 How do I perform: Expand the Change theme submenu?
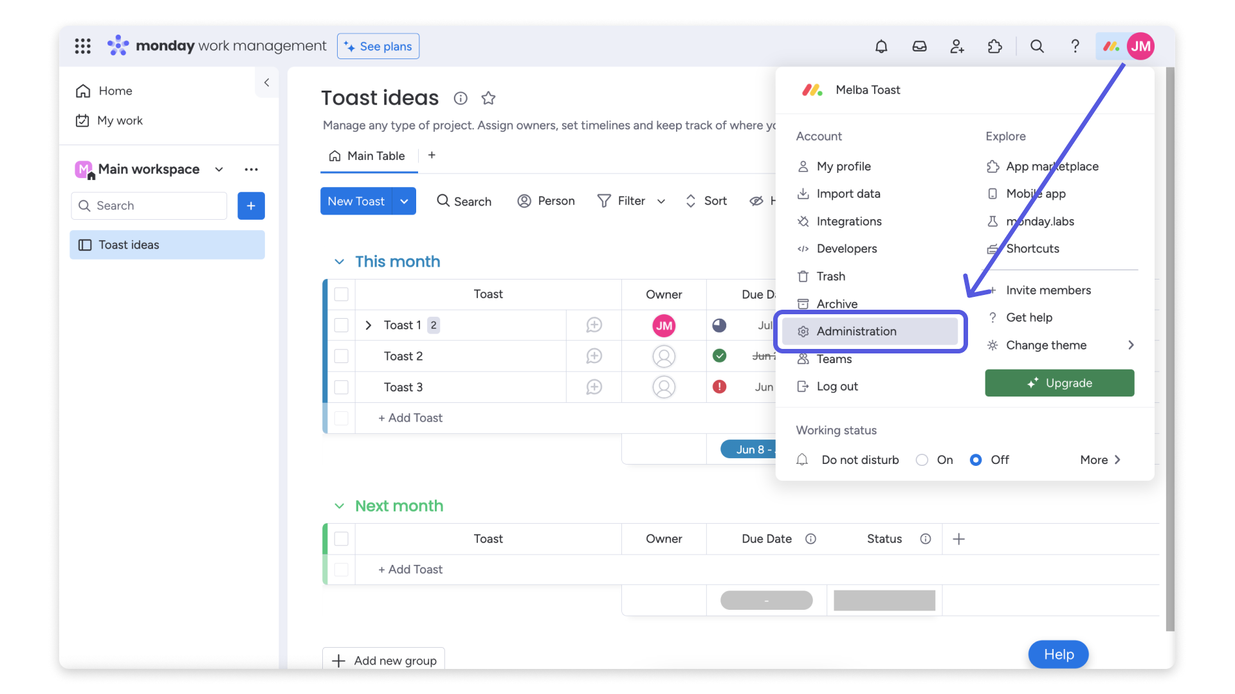1131,345
